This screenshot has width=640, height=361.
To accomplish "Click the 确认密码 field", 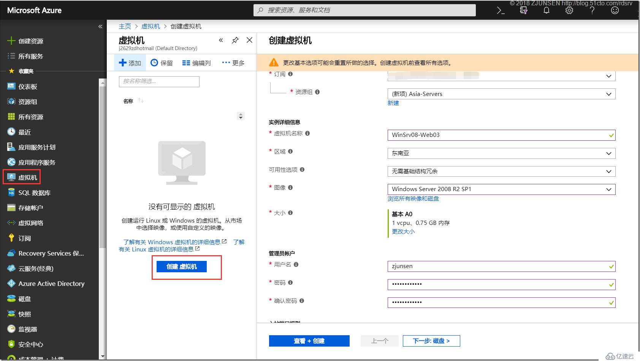I will tap(501, 303).
